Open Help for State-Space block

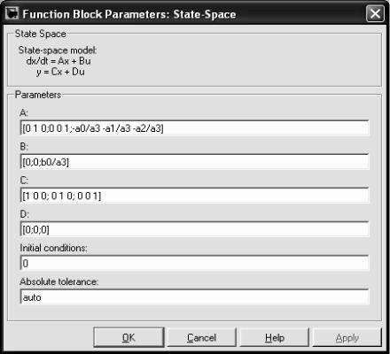[275, 337]
